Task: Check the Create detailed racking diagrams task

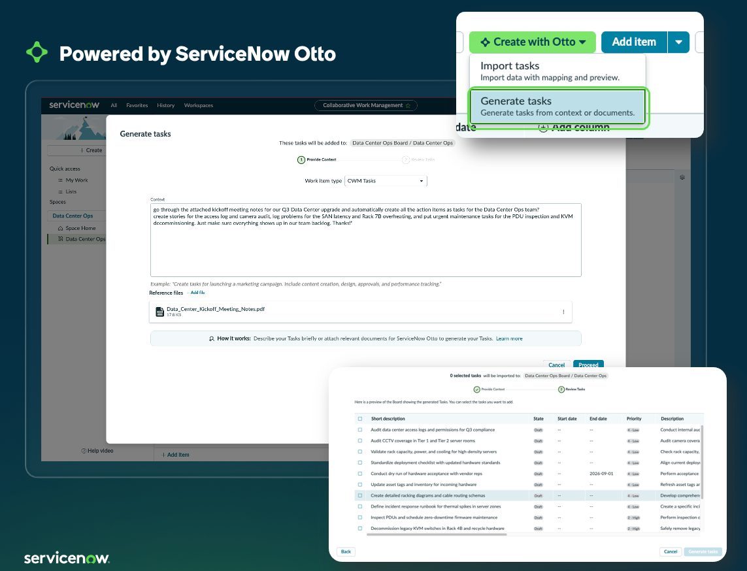Action: (x=359, y=495)
